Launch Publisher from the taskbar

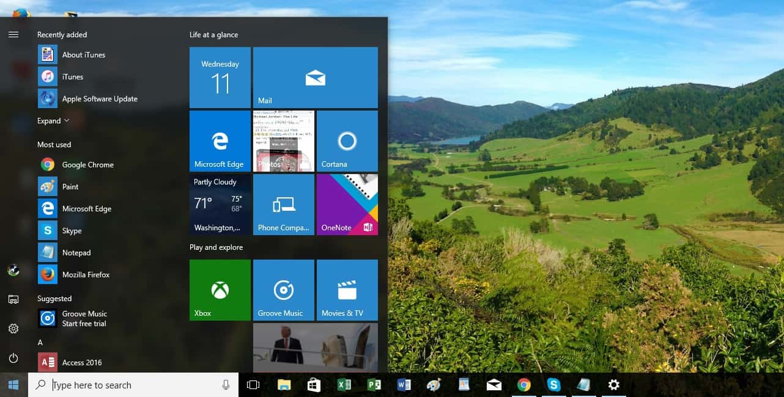pos(374,385)
